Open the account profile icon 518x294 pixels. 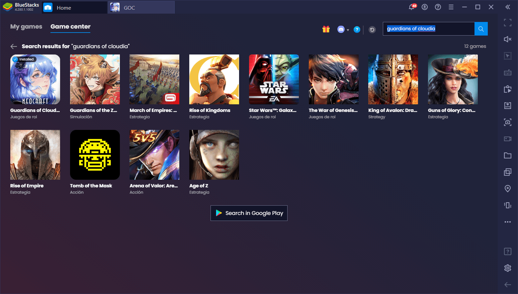pyautogui.click(x=425, y=7)
